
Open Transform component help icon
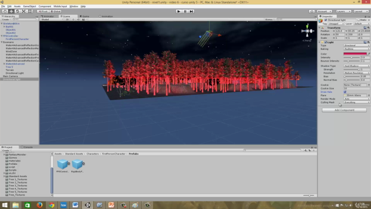[x=365, y=28]
